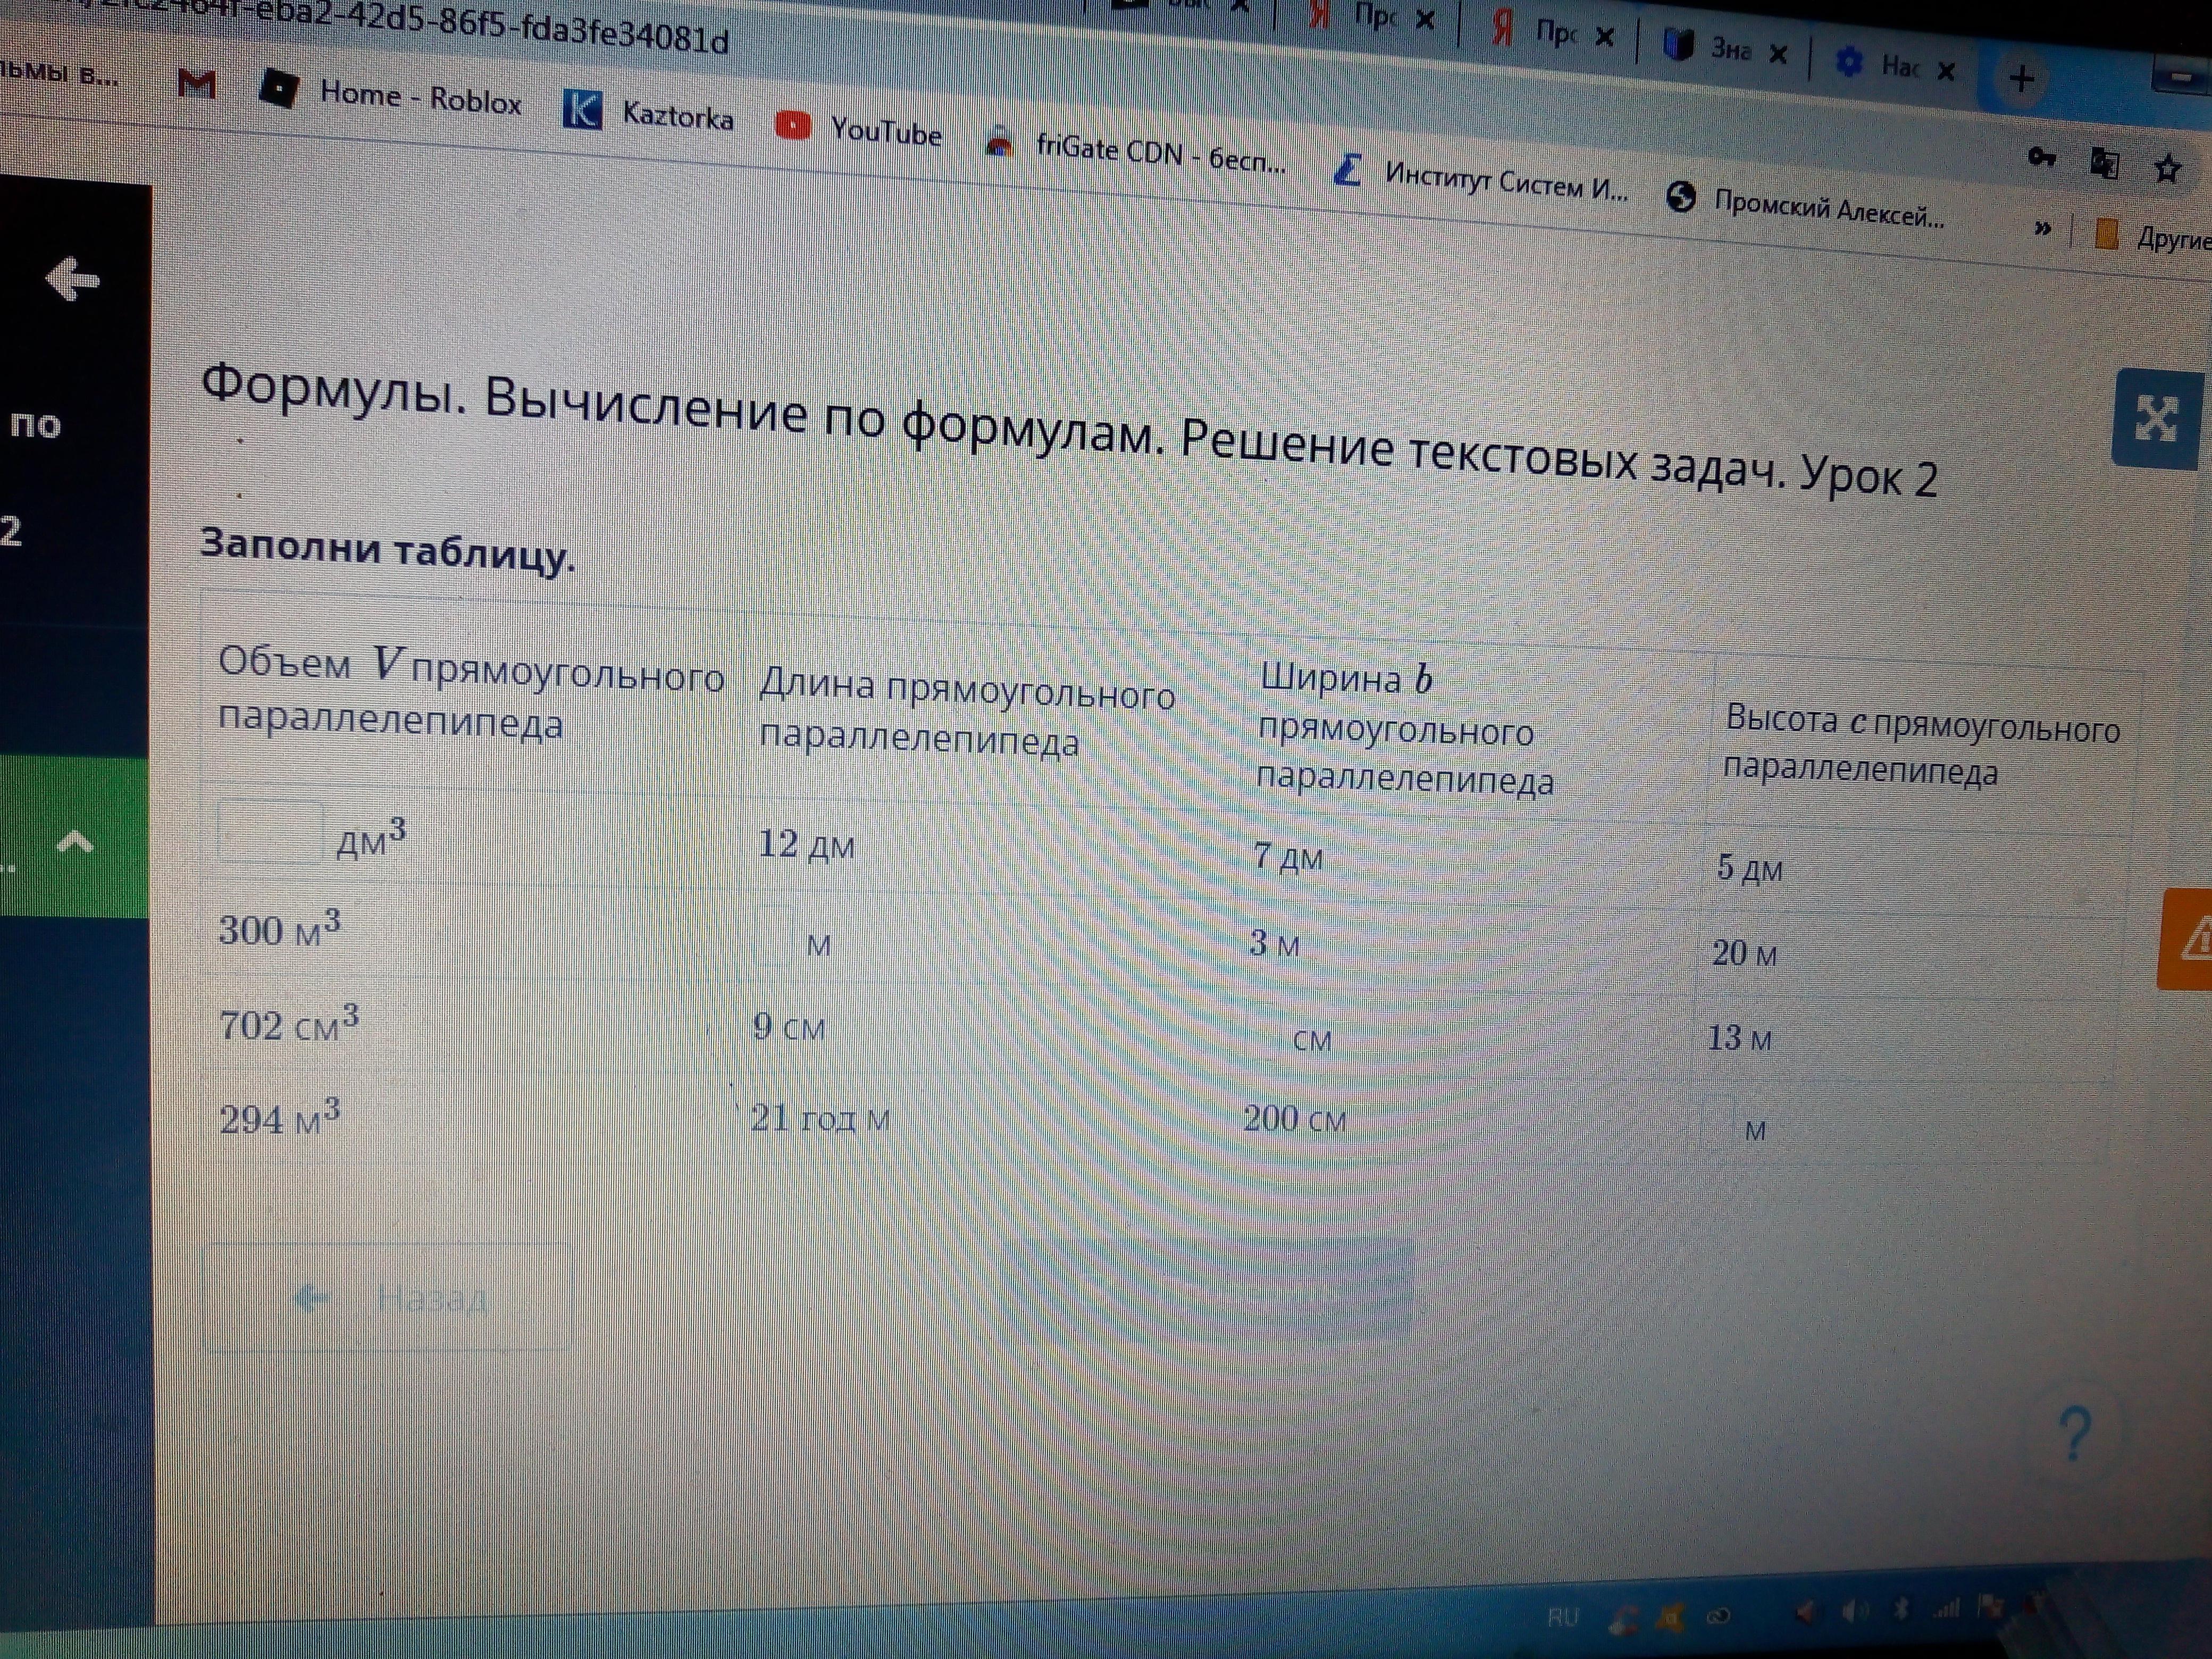This screenshot has width=2212, height=1659.
Task: Click the '21 год м' cell
Action: tap(820, 1117)
